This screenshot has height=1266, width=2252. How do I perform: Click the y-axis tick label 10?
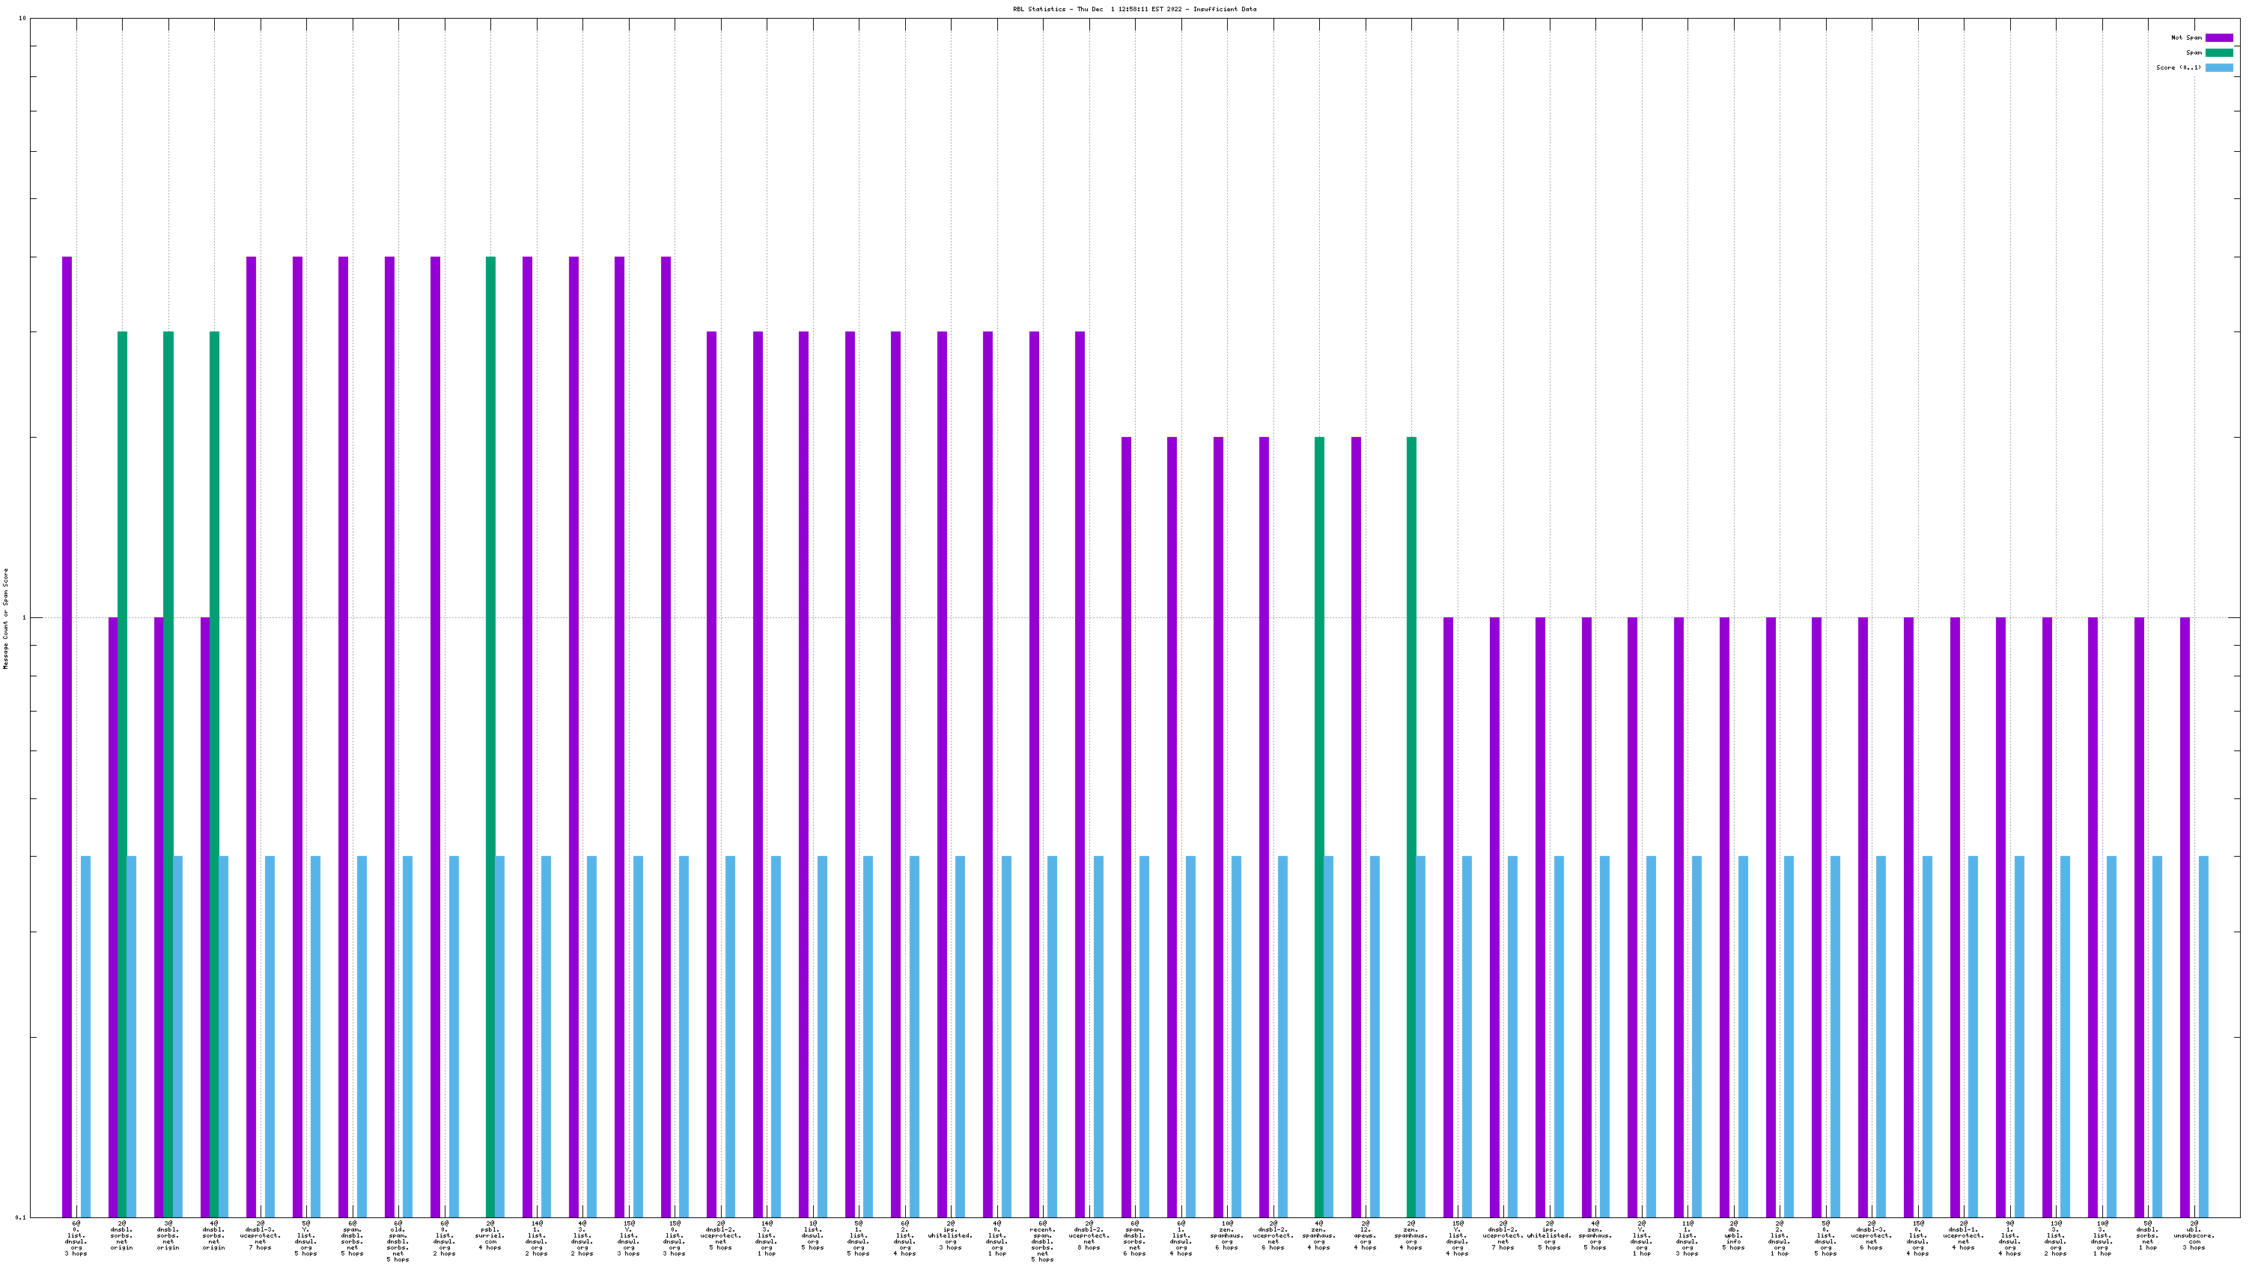pos(22,19)
